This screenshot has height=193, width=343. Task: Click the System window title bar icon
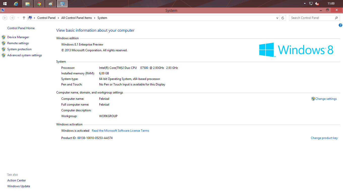[x=2, y=10]
